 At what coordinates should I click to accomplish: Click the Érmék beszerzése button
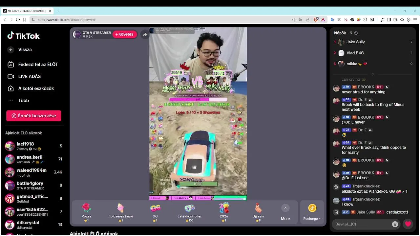pos(33,116)
